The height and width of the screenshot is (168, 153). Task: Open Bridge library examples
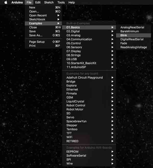coord(89,81)
